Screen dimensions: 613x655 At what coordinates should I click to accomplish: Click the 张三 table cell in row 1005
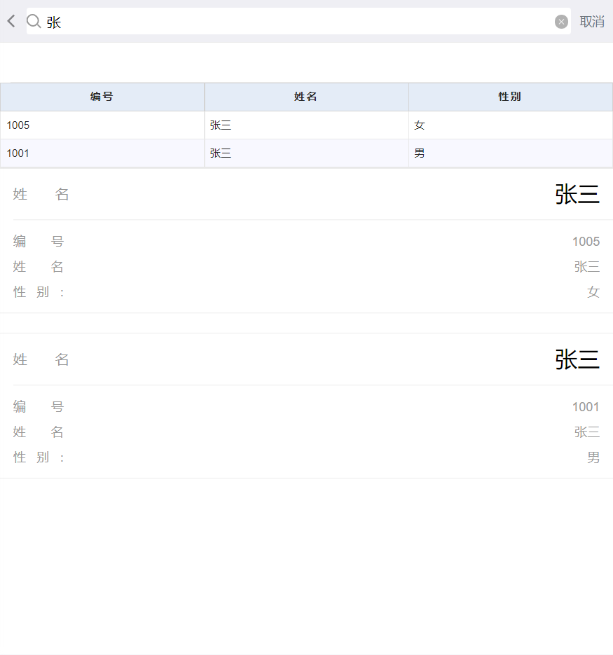pos(221,125)
